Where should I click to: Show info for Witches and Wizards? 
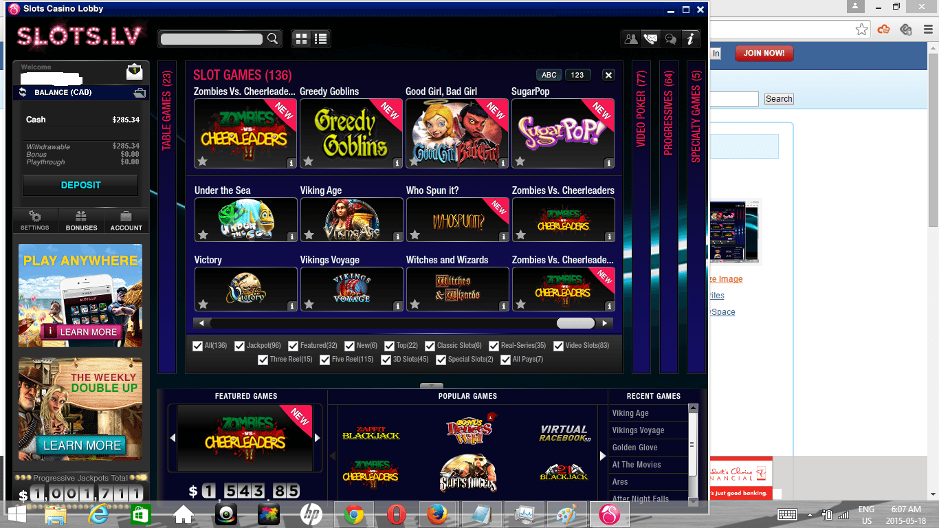click(x=503, y=305)
